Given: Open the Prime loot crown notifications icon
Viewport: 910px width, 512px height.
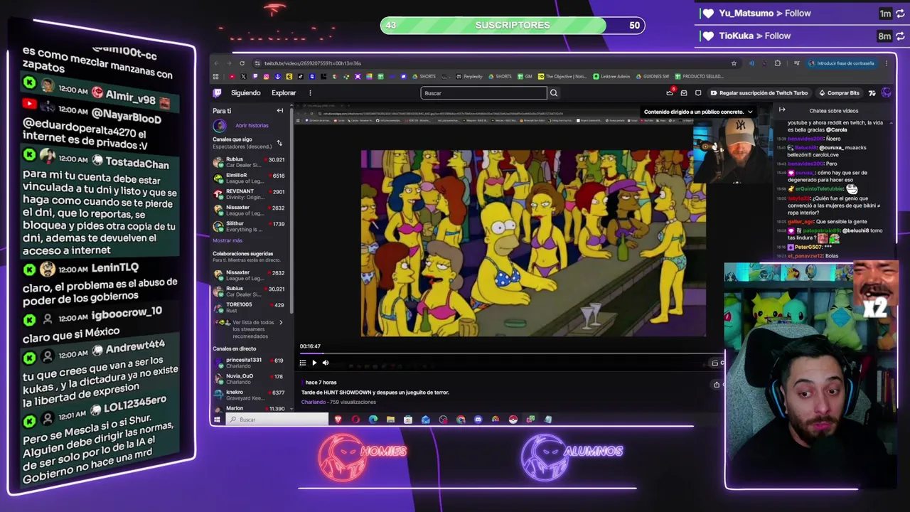Looking at the screenshot, I should (670, 92).
